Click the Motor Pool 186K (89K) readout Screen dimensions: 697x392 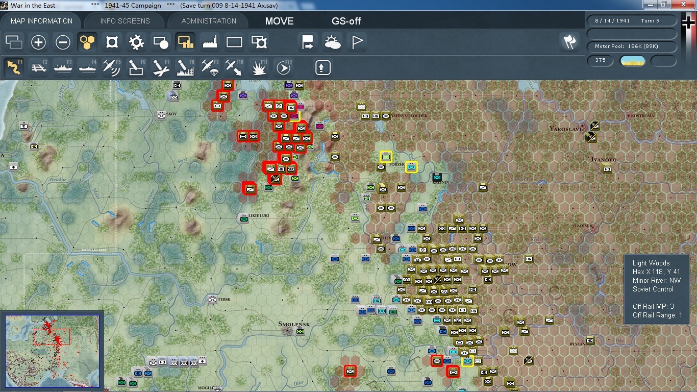(x=632, y=46)
